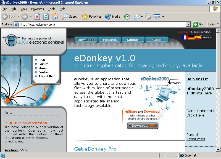This screenshot has width=221, height=159.
Task: Open the Favorites menu
Action: click(38, 9)
